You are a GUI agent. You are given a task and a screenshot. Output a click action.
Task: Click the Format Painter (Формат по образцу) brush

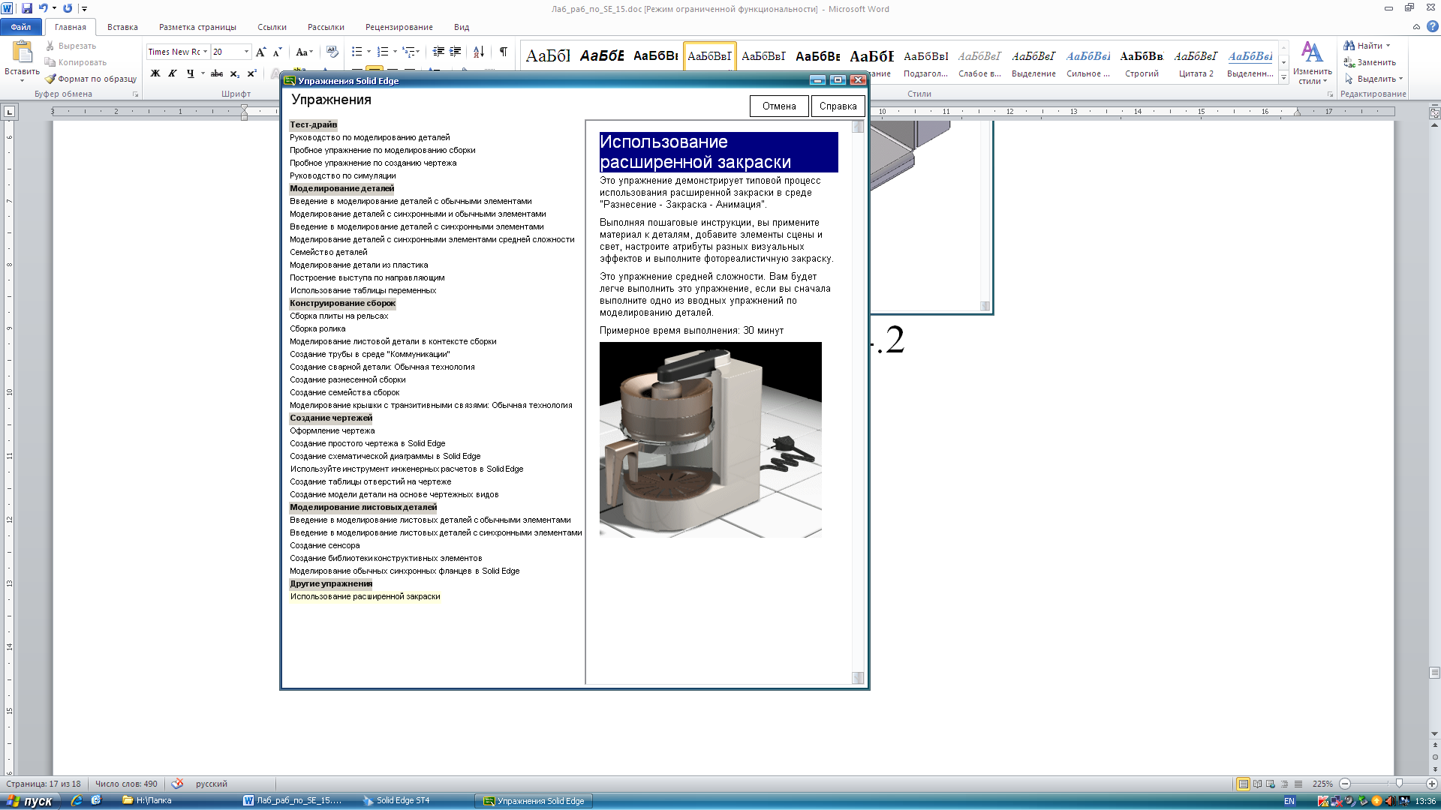91,79
